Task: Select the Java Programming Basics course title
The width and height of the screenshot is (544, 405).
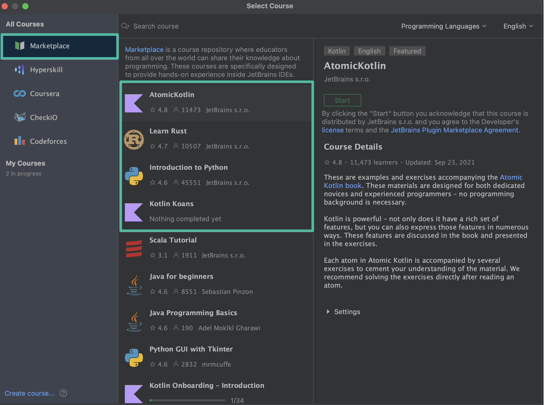Action: click(x=193, y=313)
